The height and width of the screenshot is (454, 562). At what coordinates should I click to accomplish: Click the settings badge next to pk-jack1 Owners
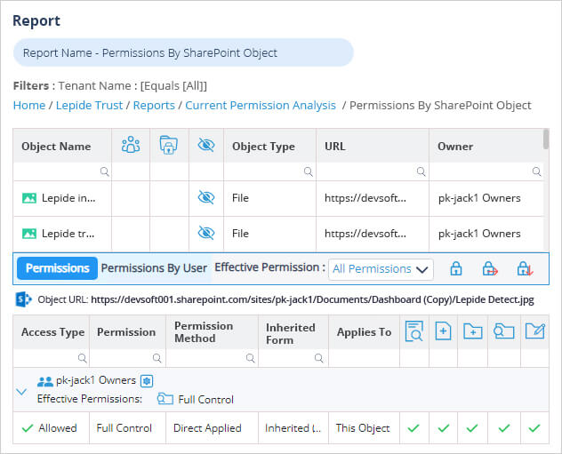click(x=147, y=381)
